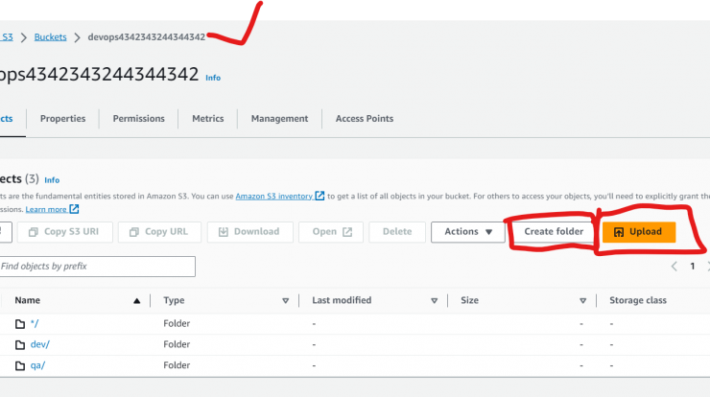Click folder icon of qa/ row
The image size is (710, 397).
click(x=20, y=365)
